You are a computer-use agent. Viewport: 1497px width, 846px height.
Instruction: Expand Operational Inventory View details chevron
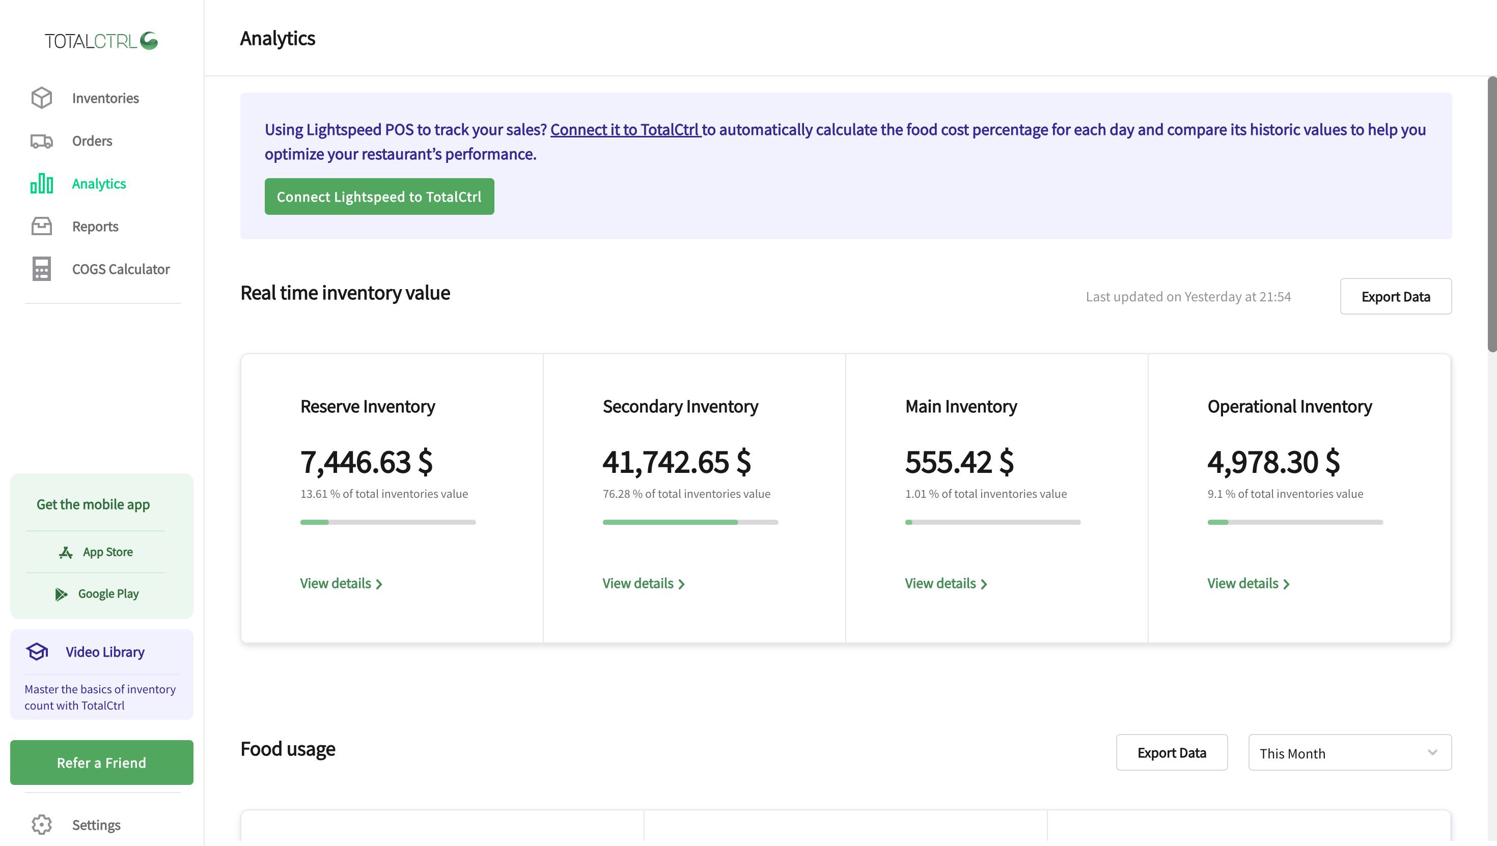1287,584
